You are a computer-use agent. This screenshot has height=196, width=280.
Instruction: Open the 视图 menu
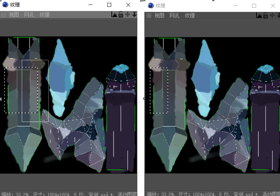coord(14,15)
